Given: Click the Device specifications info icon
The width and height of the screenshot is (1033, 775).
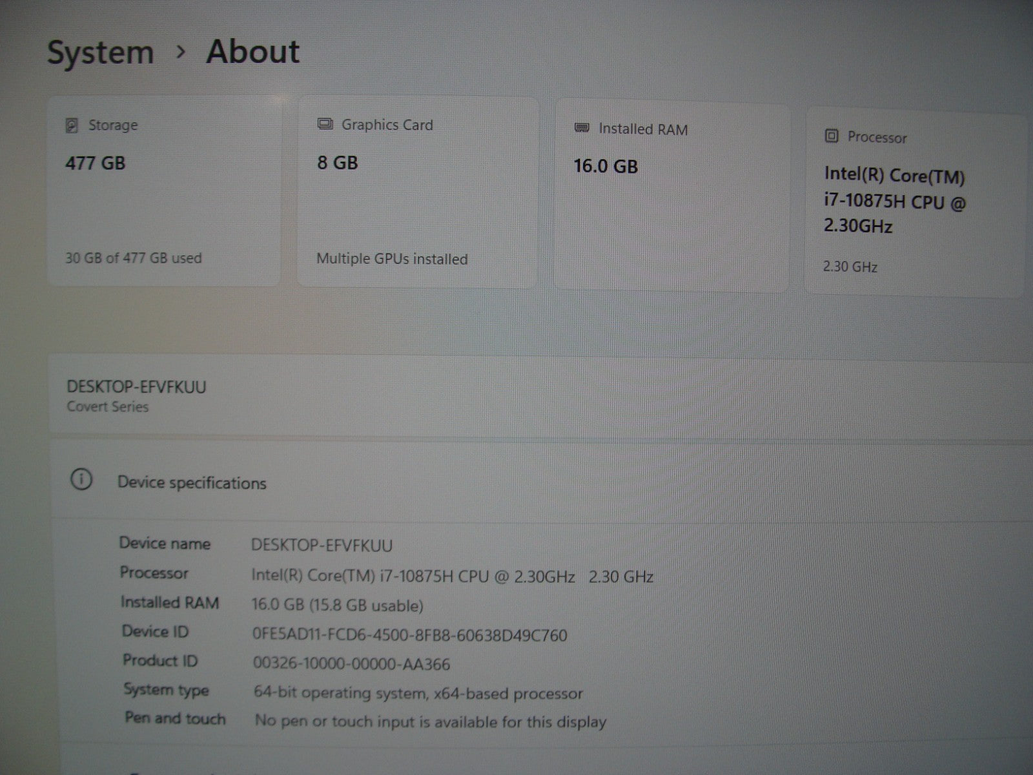Looking at the screenshot, I should click(81, 480).
